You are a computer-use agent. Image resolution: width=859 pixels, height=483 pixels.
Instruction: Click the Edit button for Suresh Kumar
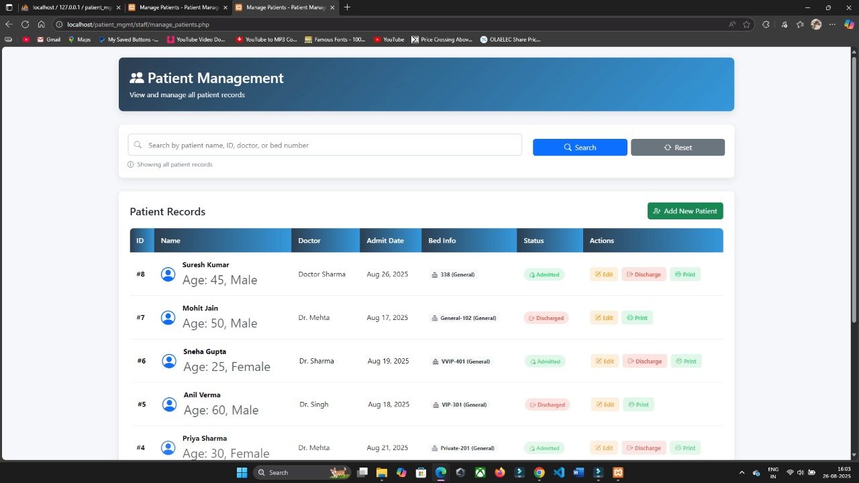click(603, 274)
